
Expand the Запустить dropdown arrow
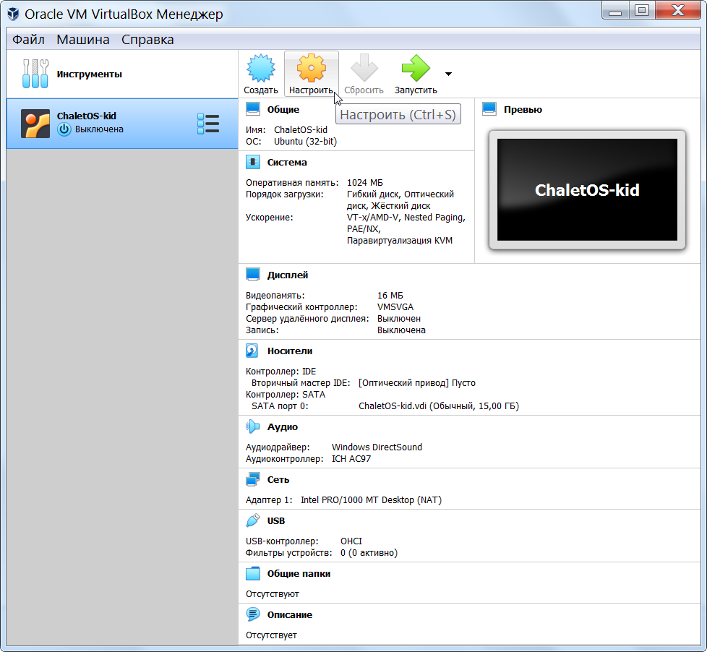tap(448, 74)
